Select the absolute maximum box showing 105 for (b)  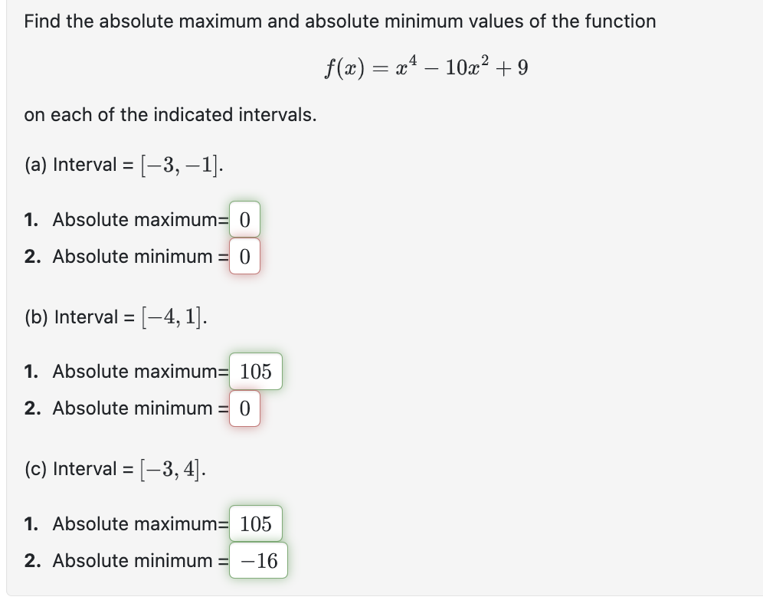tap(255, 372)
